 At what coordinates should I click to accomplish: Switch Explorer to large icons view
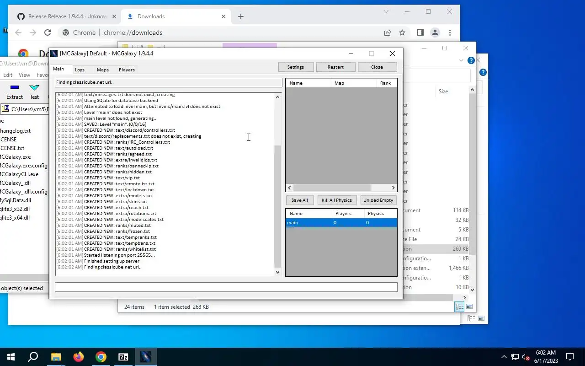tap(469, 307)
